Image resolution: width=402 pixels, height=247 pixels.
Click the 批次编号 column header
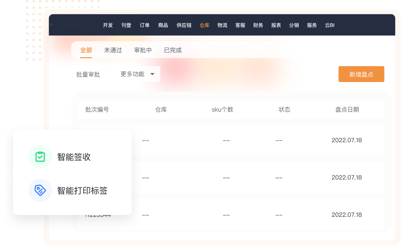[x=97, y=109]
